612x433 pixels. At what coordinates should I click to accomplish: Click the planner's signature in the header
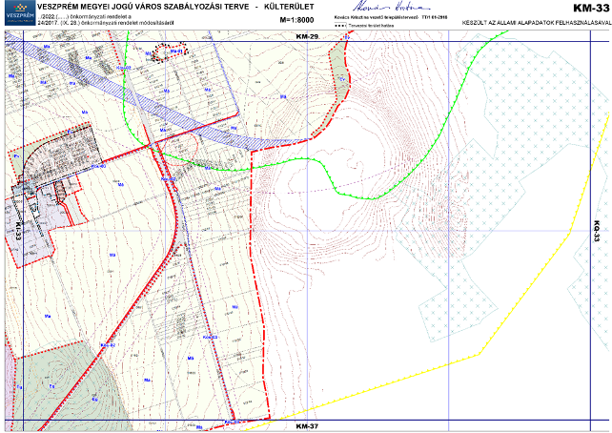[x=365, y=8]
